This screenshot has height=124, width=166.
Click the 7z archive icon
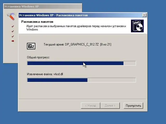click(x=31, y=46)
